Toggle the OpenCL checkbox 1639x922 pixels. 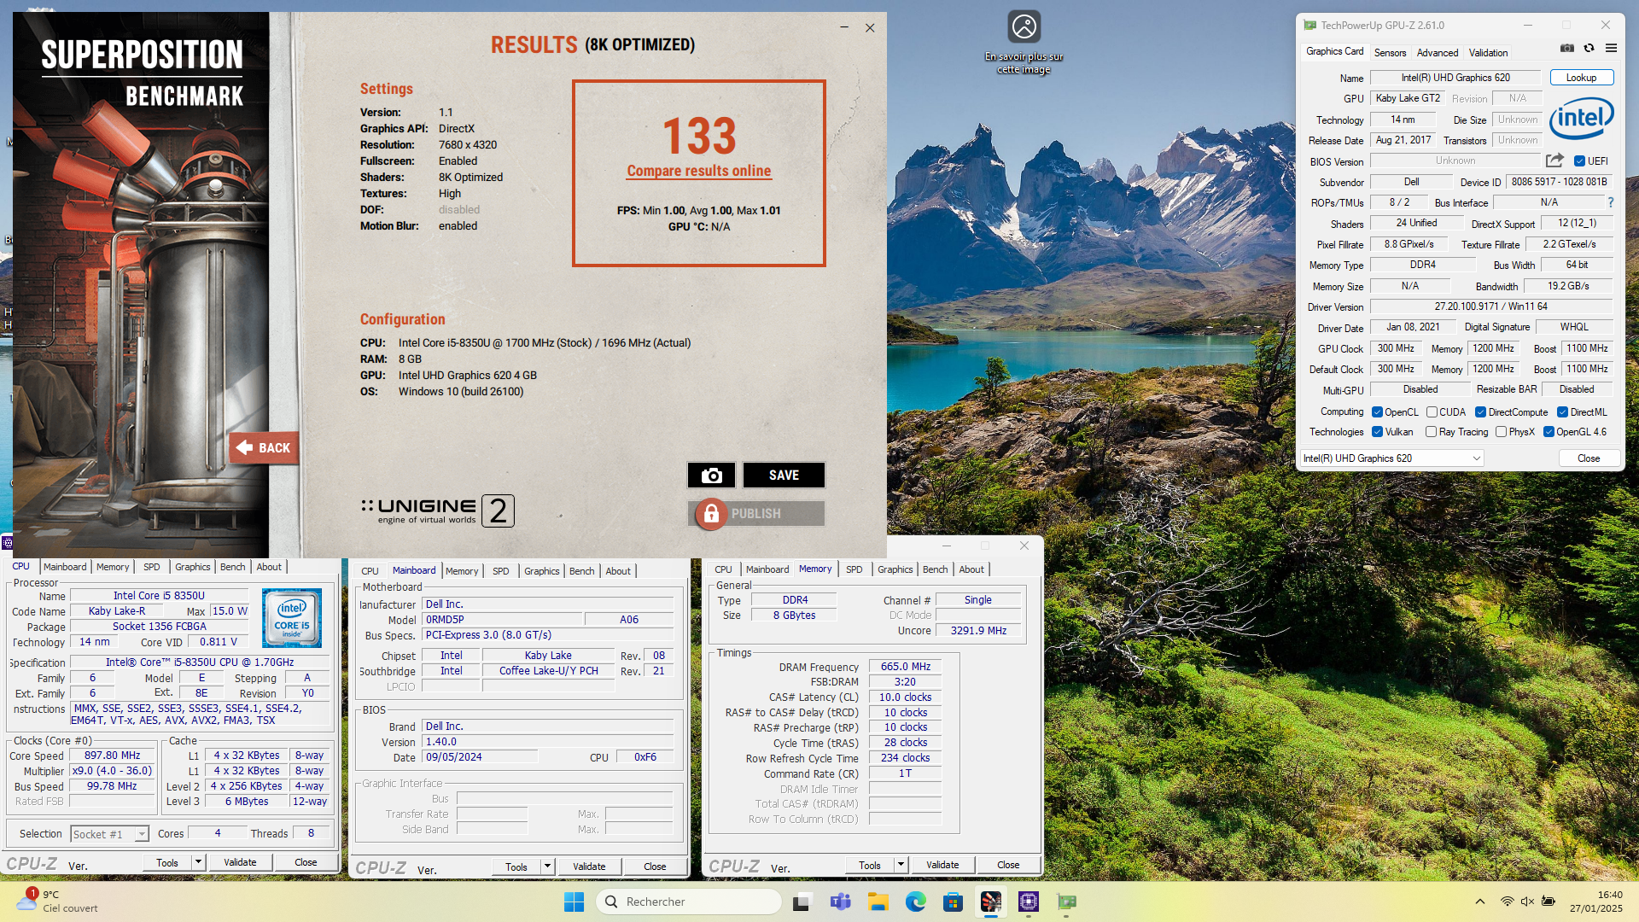tap(1377, 412)
